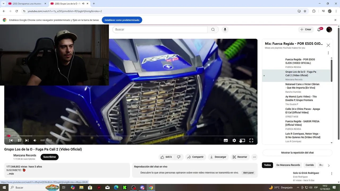
Task: Pause the video with the pause button
Action: (19, 140)
